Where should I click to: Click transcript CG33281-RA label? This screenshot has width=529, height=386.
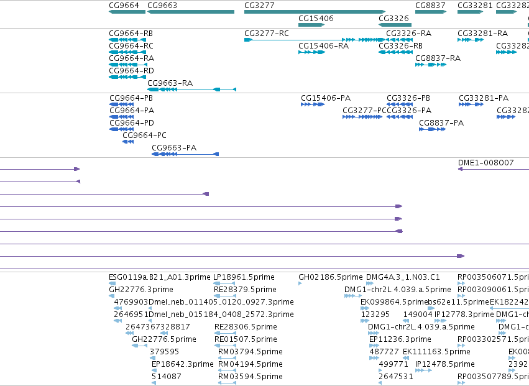[x=483, y=34]
